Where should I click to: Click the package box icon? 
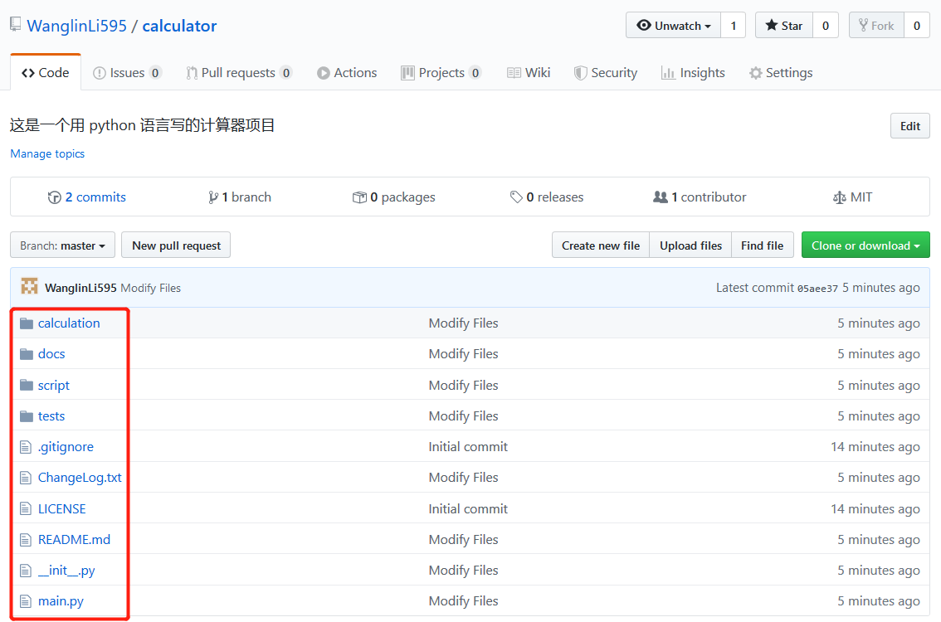[x=359, y=197]
